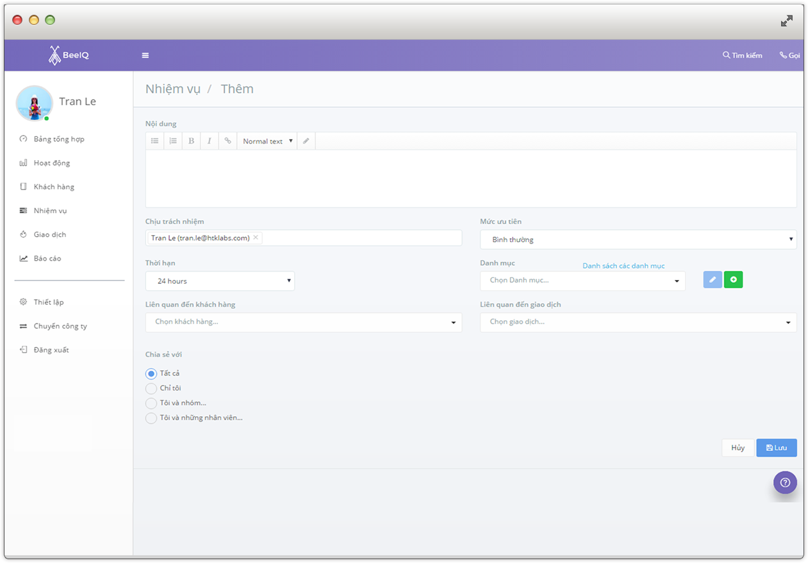Viewport: 808px width, 563px height.
Task: Select the 'Tất cả' sharing option
Action: [151, 373]
